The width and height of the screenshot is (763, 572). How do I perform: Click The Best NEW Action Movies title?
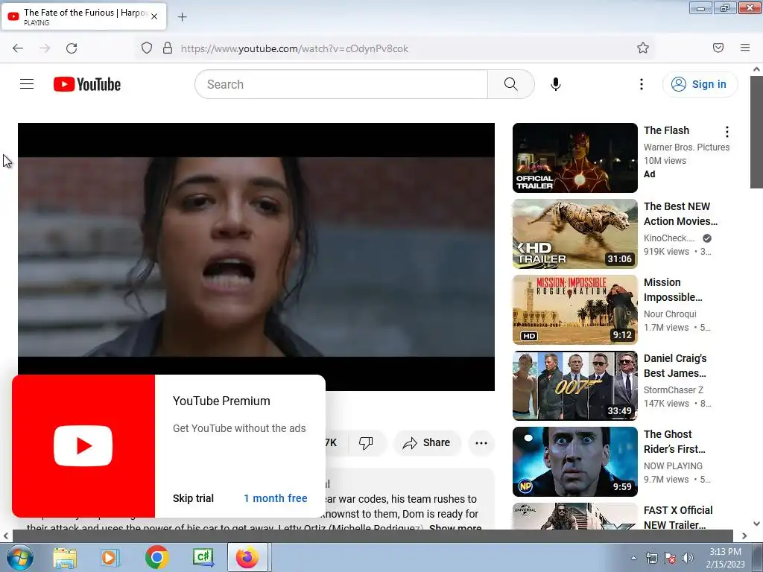tap(680, 214)
